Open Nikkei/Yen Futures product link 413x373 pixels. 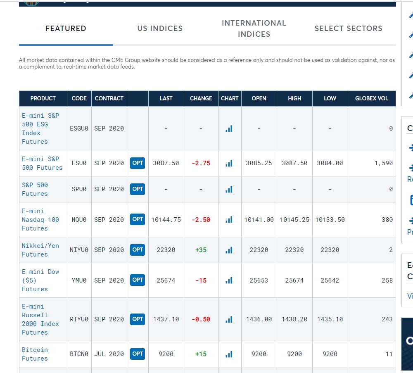pos(40,250)
